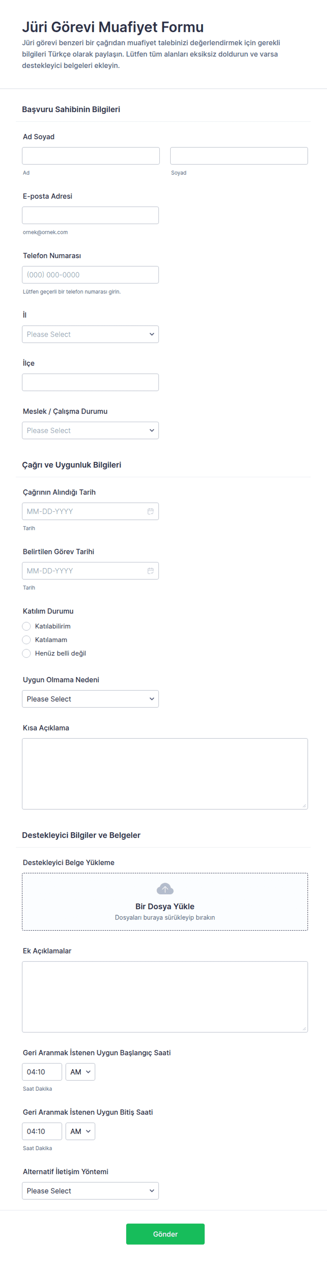Submit form with Gönder button
This screenshot has width=327, height=1262.
(165, 1233)
